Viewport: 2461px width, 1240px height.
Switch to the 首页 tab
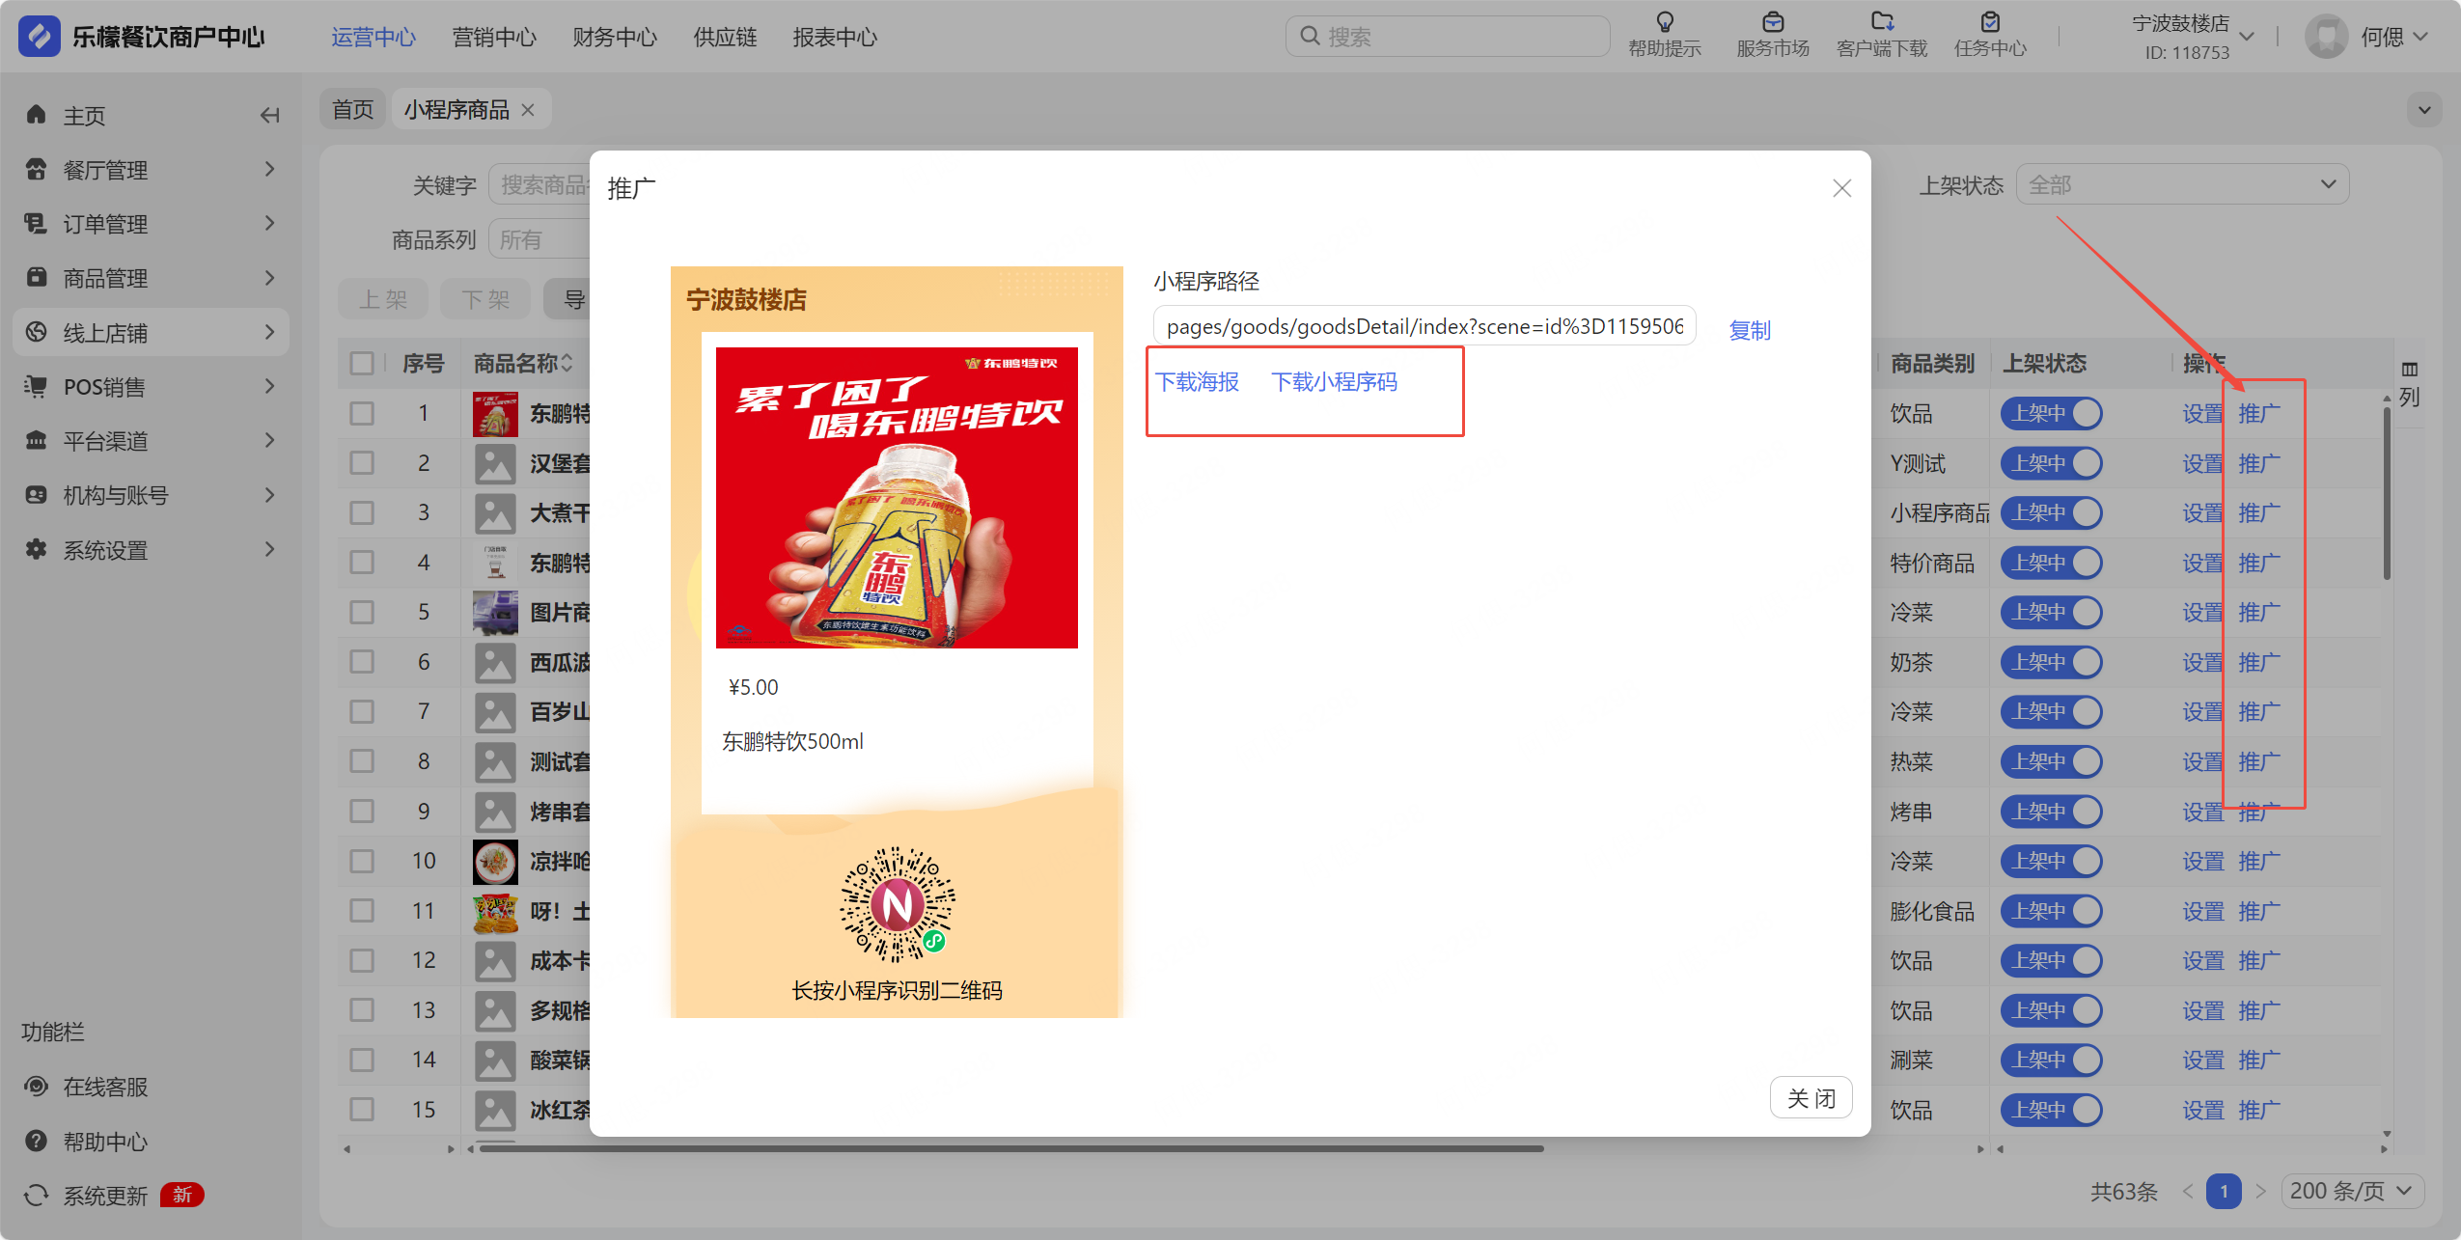tap(353, 110)
